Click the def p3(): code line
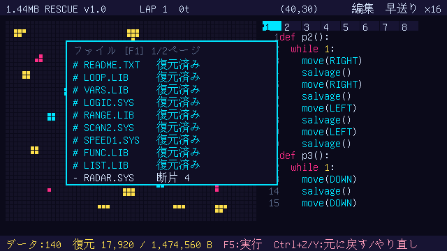 (x=304, y=155)
